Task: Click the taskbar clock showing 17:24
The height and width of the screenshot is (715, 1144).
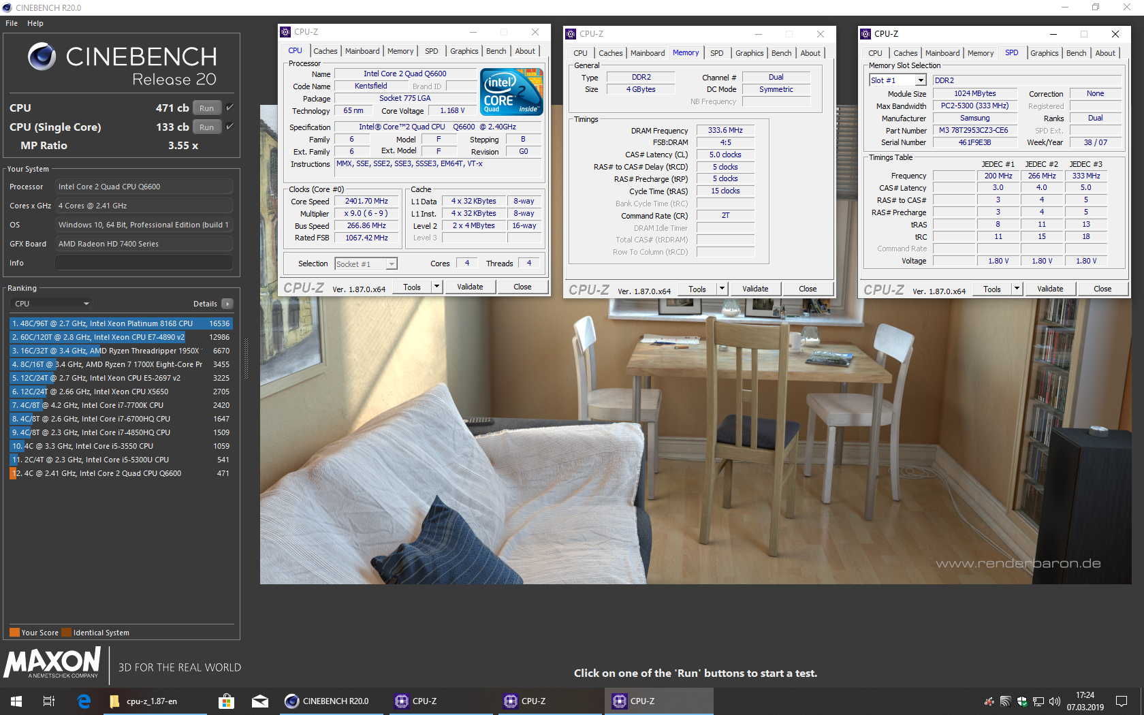Action: tap(1085, 701)
